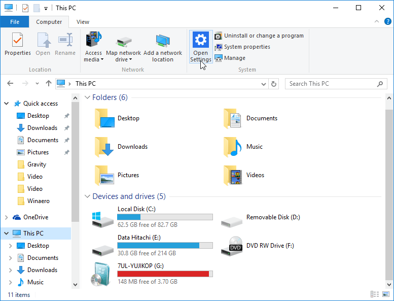The width and height of the screenshot is (394, 301).
Task: Click '11 items' in status bar
Action: click(19, 295)
